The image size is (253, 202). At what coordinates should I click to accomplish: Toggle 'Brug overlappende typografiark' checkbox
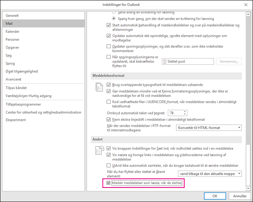pyautogui.click(x=108, y=85)
